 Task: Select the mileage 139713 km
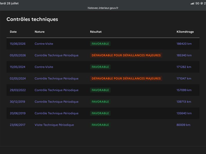click(184, 102)
